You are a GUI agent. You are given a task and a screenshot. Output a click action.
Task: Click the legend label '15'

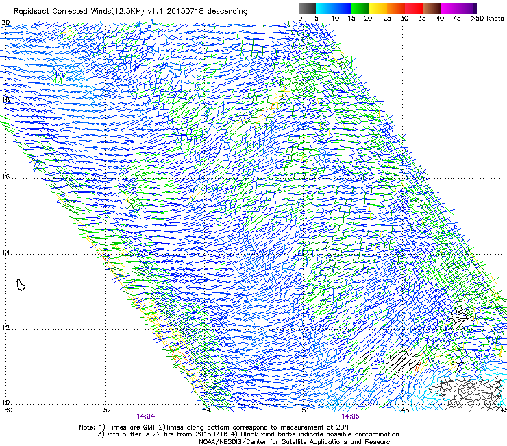coord(351,19)
